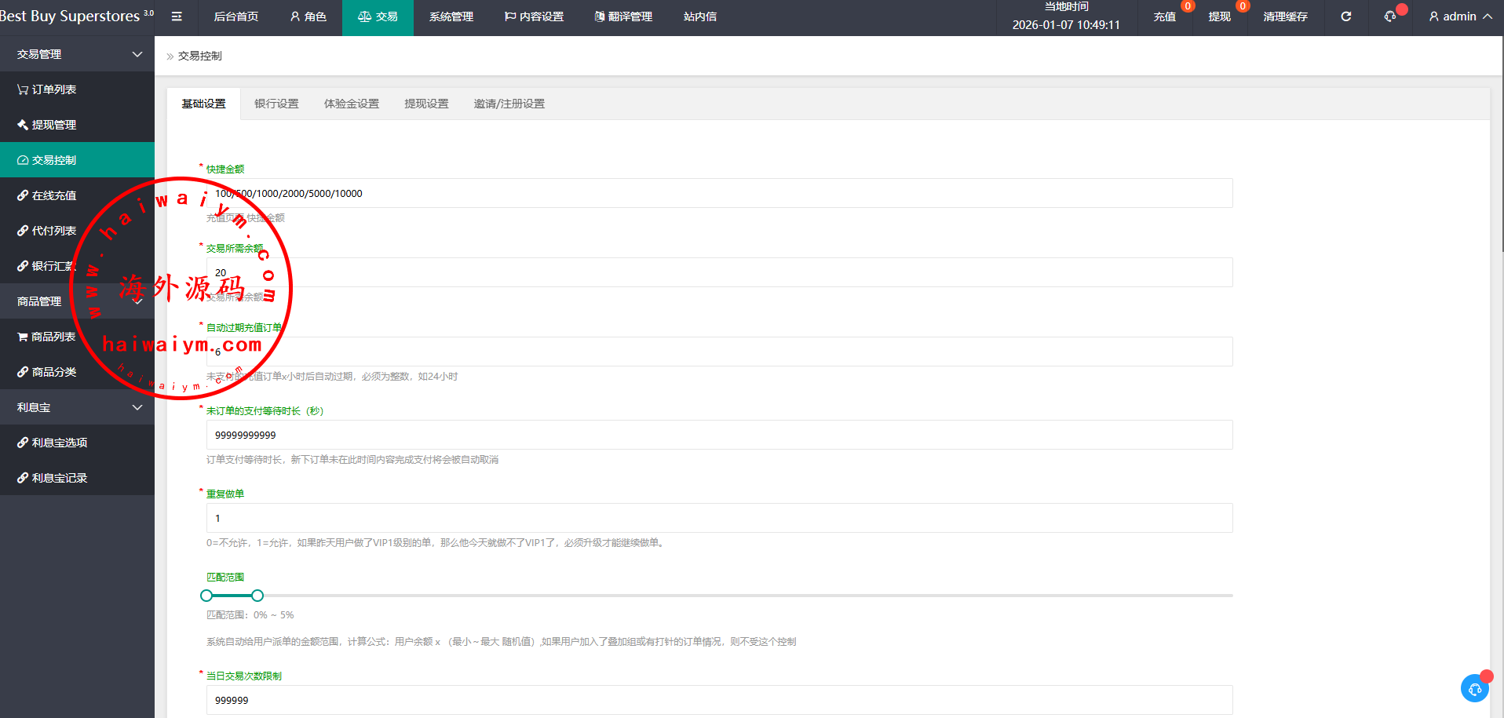Focus the 重复做单 input field

(x=719, y=519)
